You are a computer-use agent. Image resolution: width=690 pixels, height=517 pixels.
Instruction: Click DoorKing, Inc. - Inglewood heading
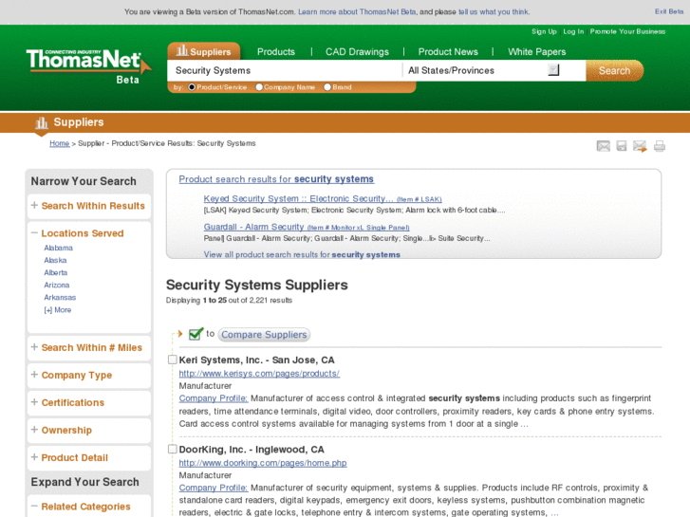pos(252,450)
